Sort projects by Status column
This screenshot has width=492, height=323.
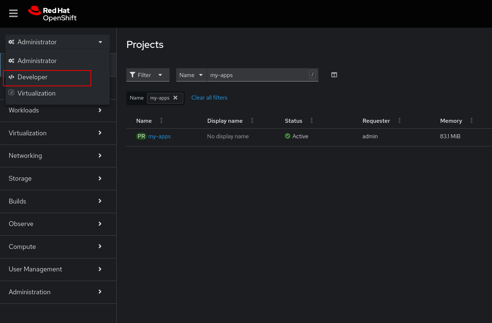point(293,121)
